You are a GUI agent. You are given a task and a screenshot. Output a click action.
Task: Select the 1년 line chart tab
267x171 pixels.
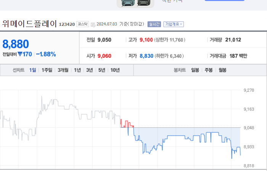click(x=77, y=70)
